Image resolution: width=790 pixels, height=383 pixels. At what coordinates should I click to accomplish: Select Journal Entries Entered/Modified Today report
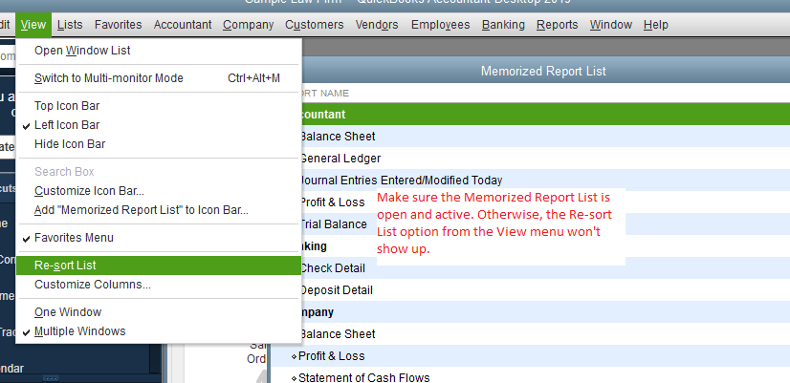coord(546,181)
